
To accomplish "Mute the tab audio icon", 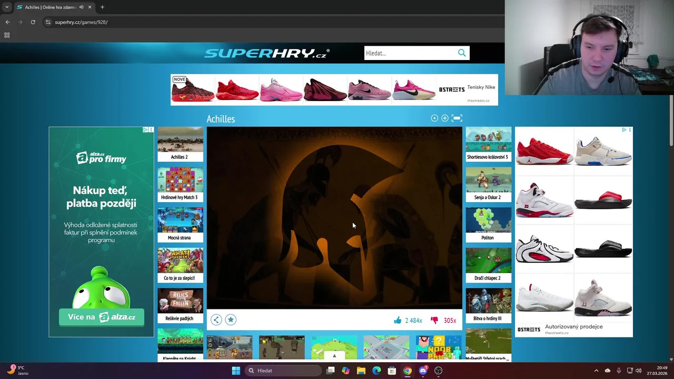I will [81, 7].
